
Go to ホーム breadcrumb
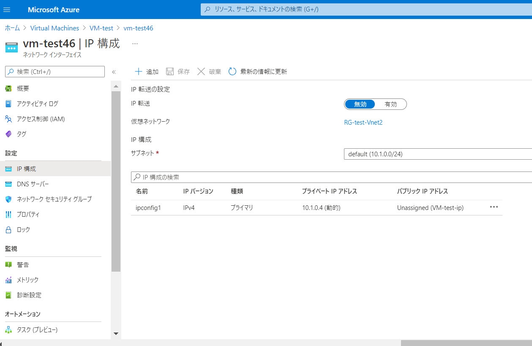coord(12,28)
